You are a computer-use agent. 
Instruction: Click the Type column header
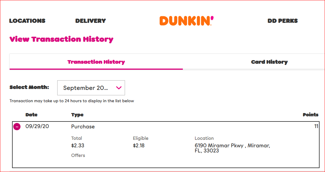pyautogui.click(x=77, y=115)
